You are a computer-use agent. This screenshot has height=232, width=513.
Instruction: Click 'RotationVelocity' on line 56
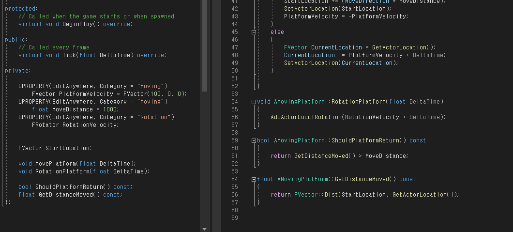point(372,117)
